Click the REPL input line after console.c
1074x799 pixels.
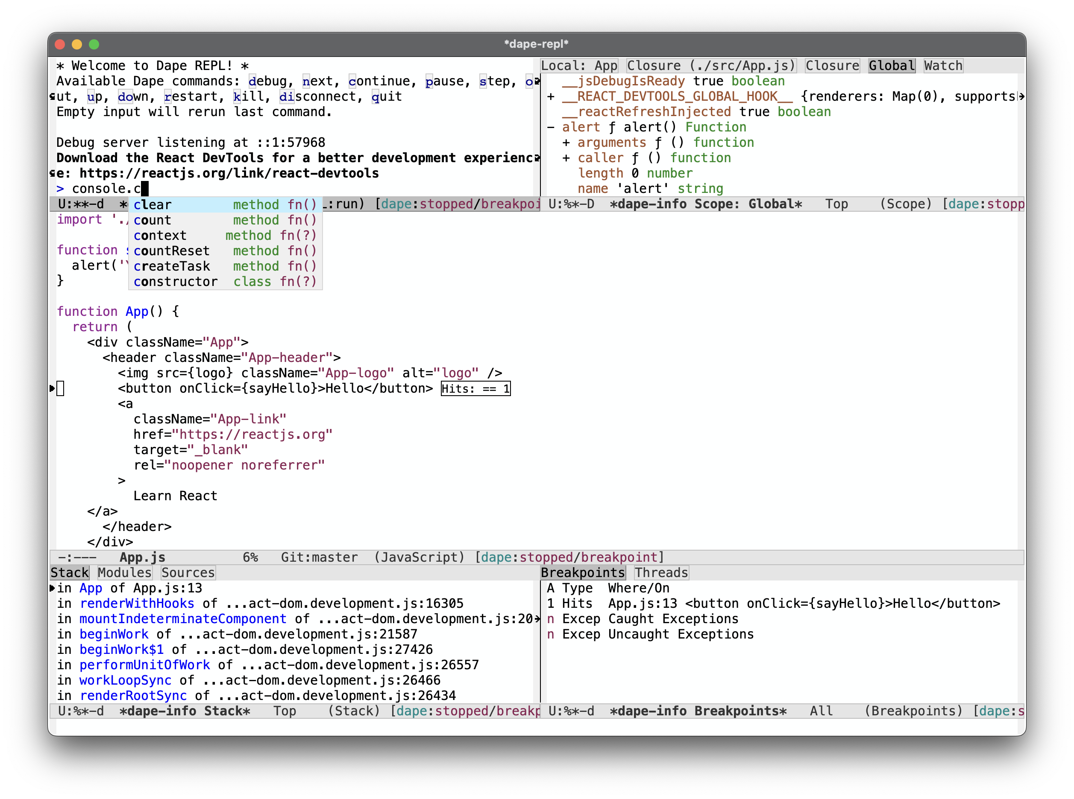point(145,189)
